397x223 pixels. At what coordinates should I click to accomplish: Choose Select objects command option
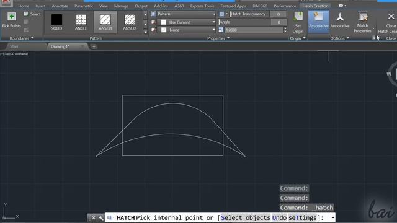[x=246, y=217]
